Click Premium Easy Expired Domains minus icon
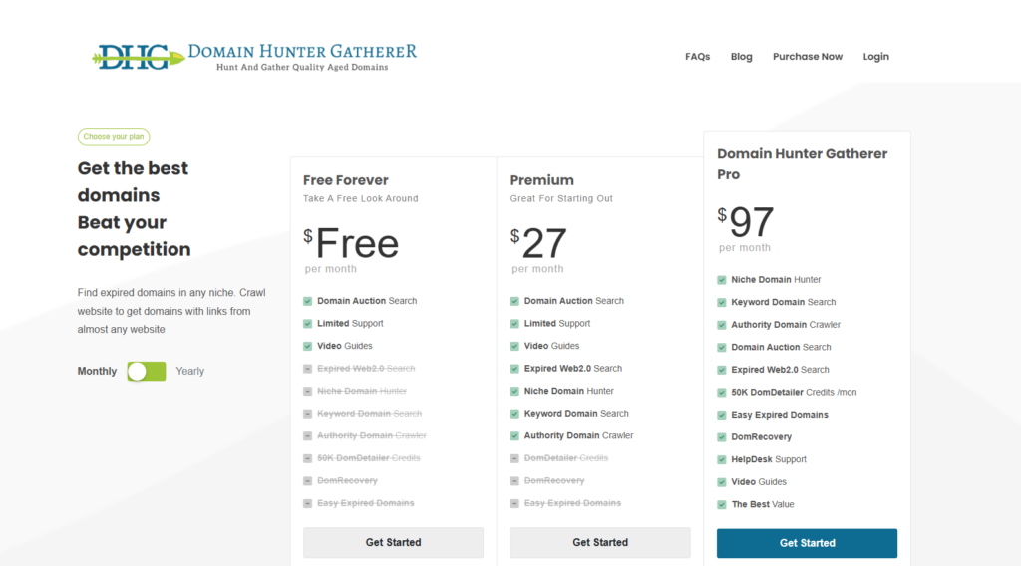Image resolution: width=1021 pixels, height=566 pixels. [514, 503]
